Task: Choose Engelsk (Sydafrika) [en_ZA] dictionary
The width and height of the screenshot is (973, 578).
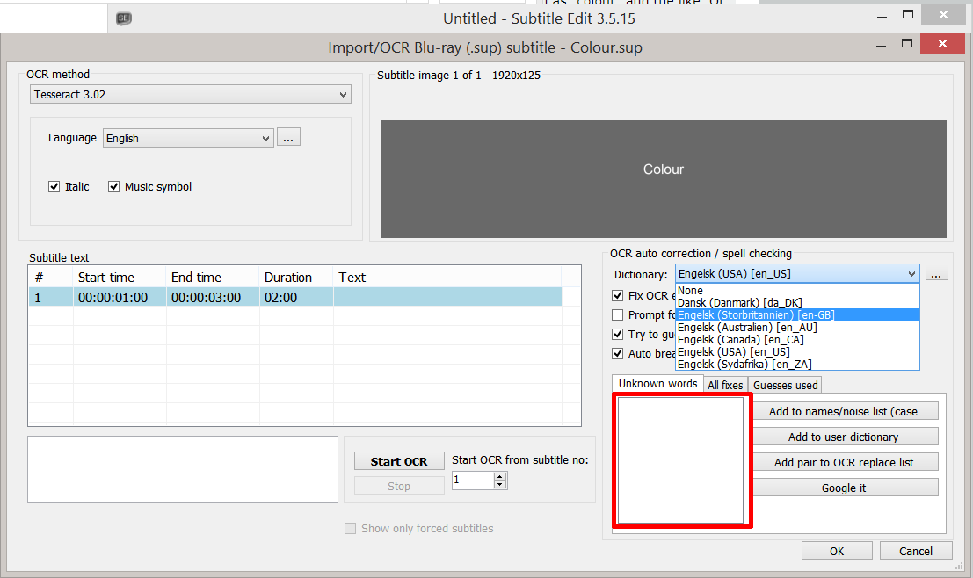Action: (797, 364)
